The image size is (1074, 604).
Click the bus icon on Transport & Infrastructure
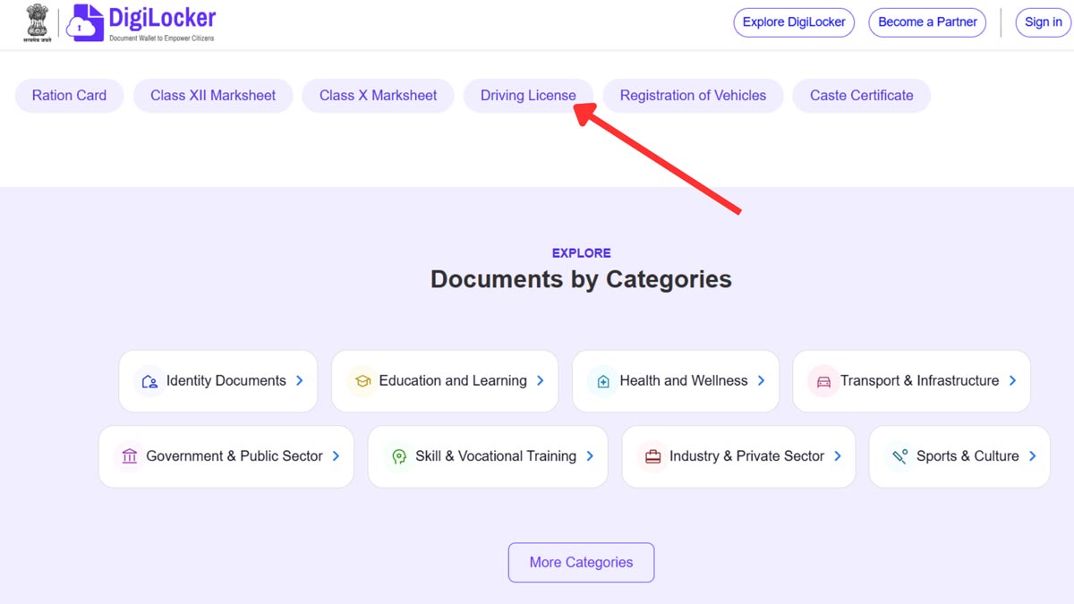tap(823, 380)
